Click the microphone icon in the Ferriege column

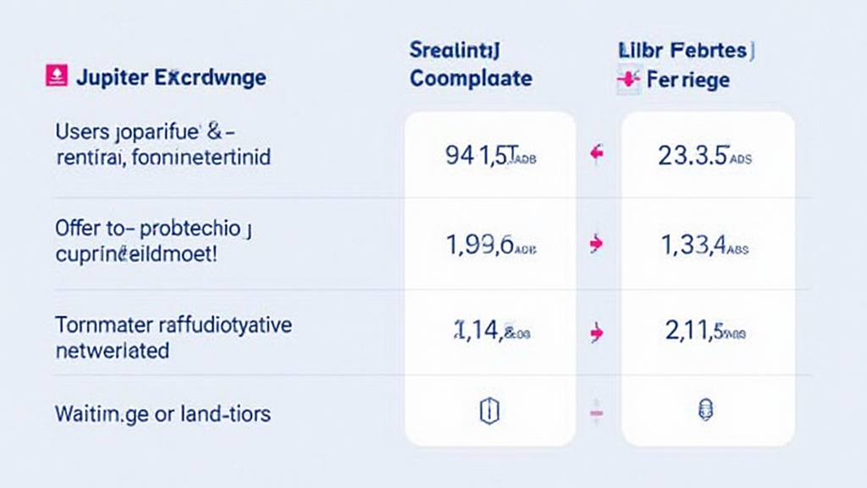pyautogui.click(x=704, y=412)
